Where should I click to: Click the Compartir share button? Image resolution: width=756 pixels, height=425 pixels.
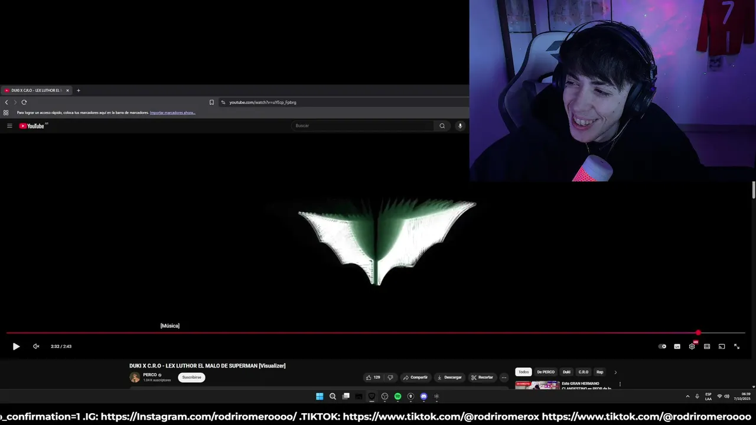tap(415, 377)
